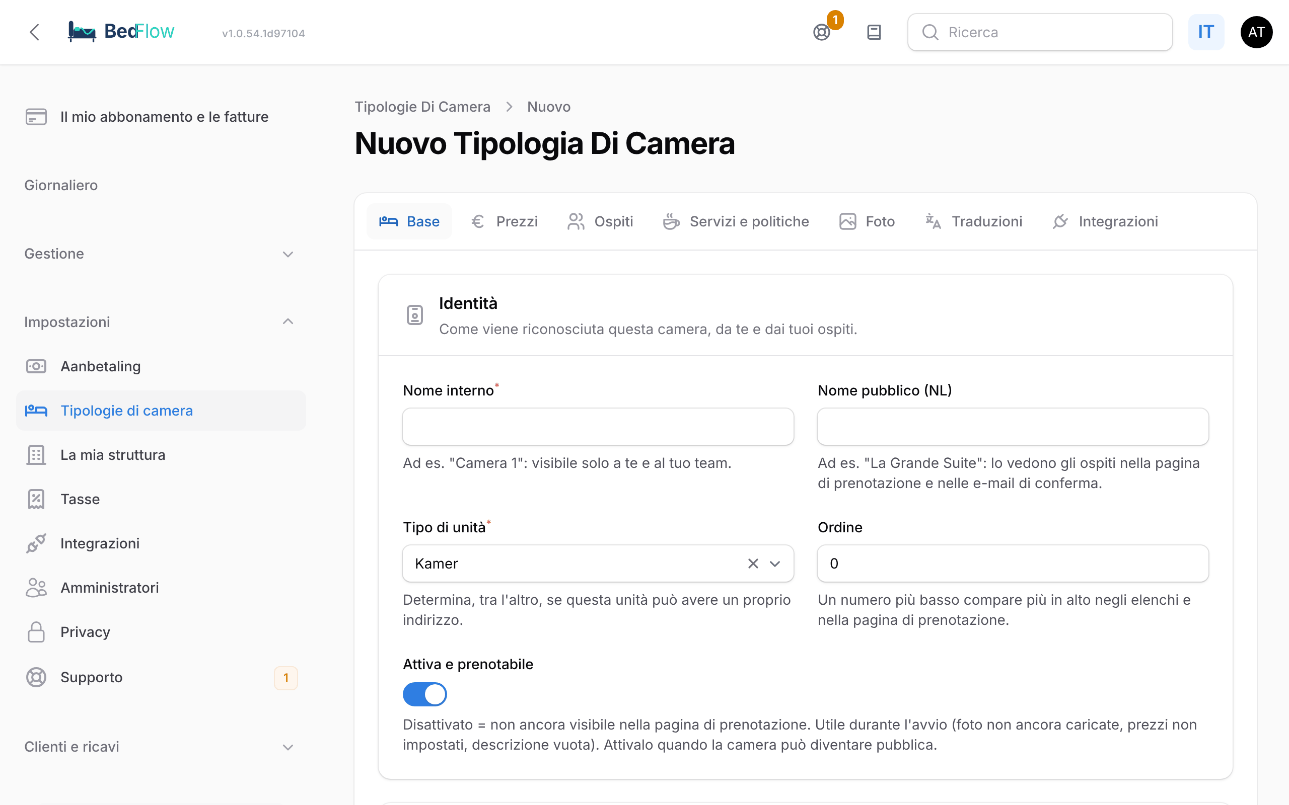The height and width of the screenshot is (805, 1289).
Task: Open the Traduzioni tab
Action: tap(974, 221)
